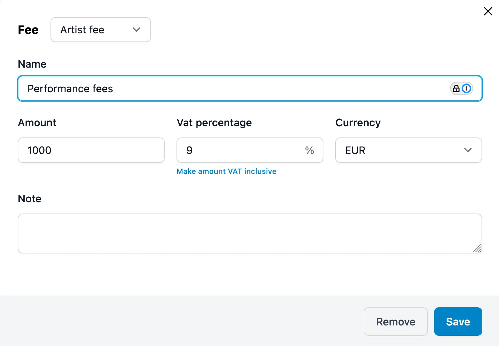Remove this performance fee entry

[395, 321]
